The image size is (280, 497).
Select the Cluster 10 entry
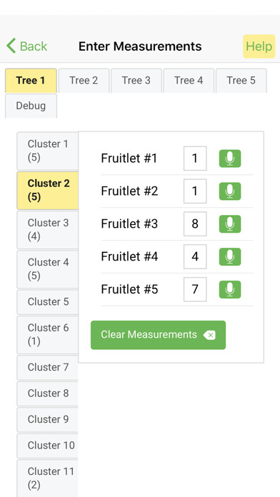(48, 446)
